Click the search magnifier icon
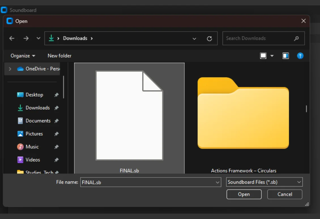This screenshot has height=219, width=320. pyautogui.click(x=296, y=38)
